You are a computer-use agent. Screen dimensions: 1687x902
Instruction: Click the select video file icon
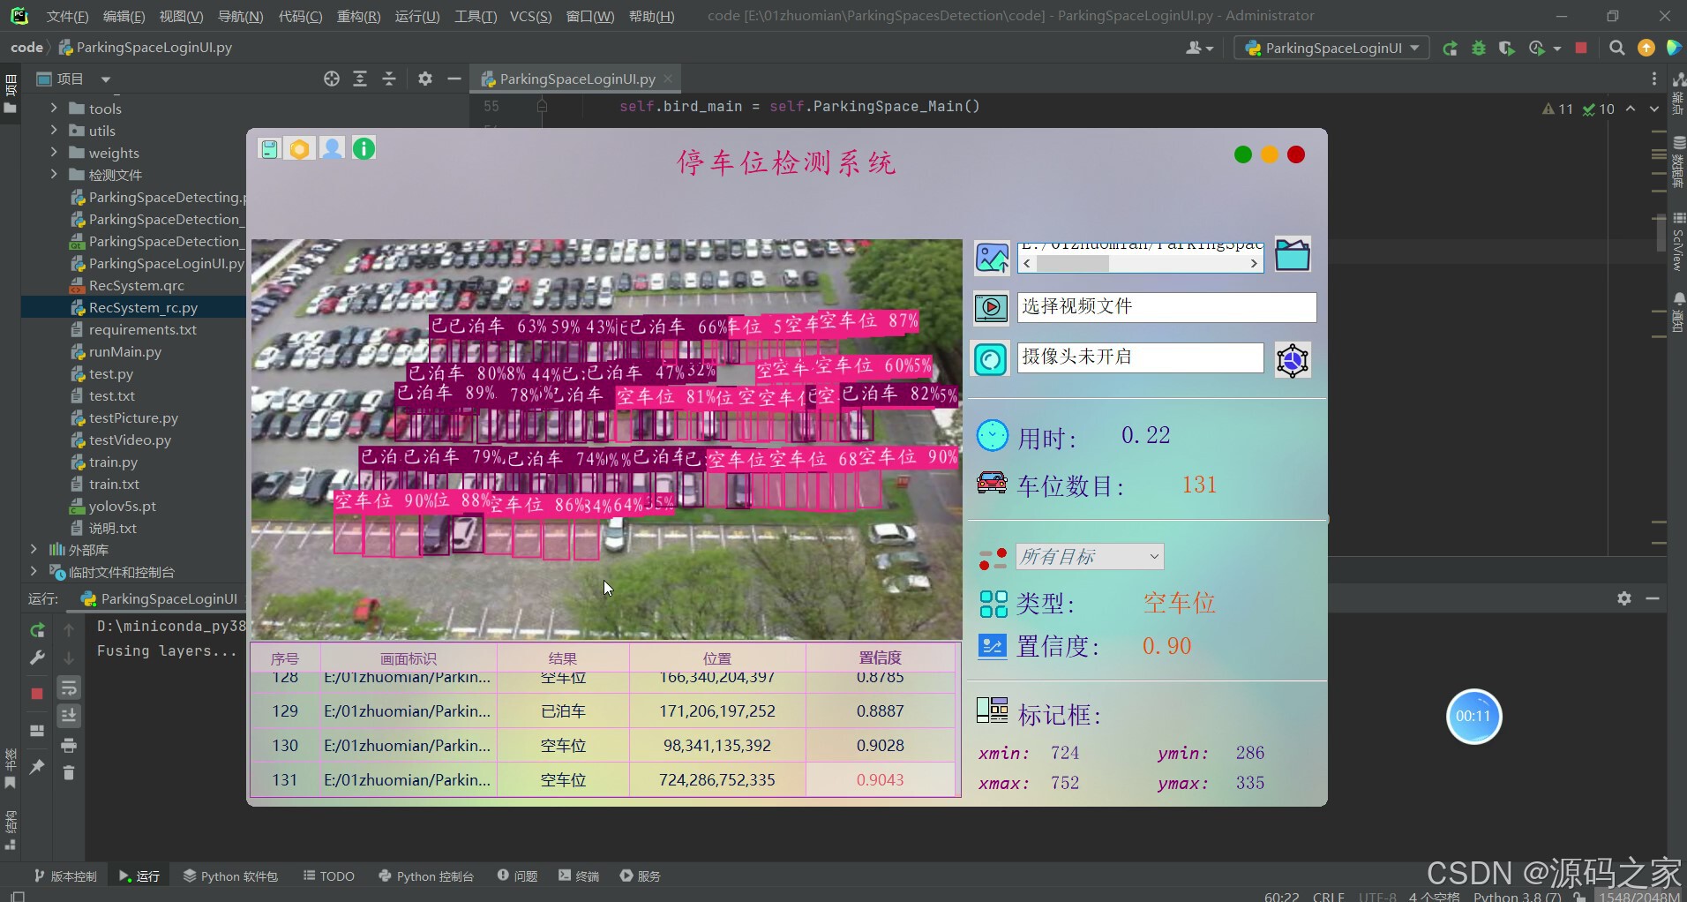click(x=992, y=307)
